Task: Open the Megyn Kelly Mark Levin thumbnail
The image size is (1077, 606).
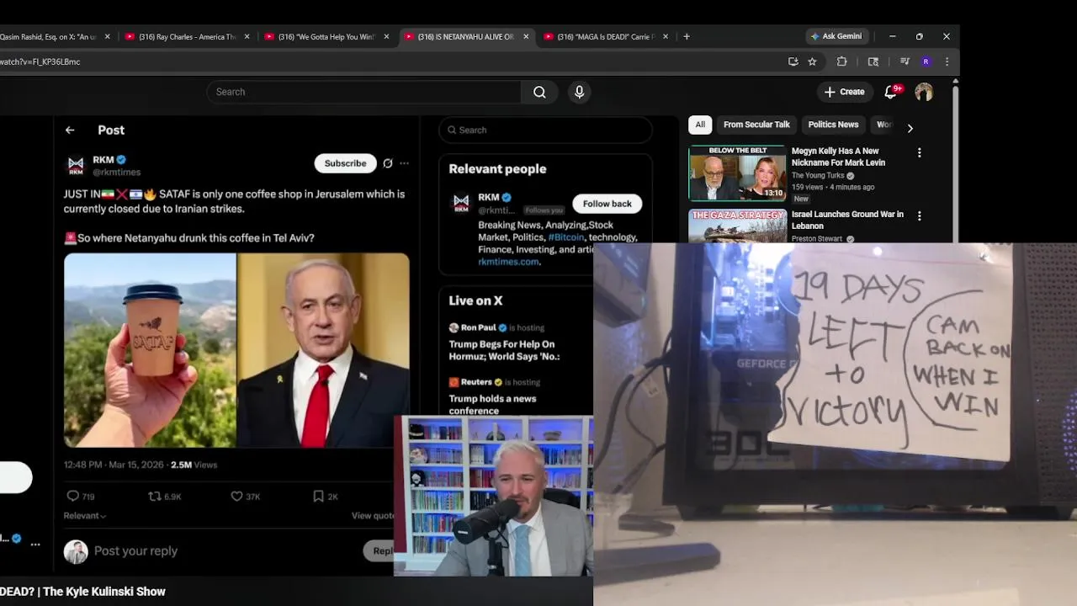Action: 737,173
